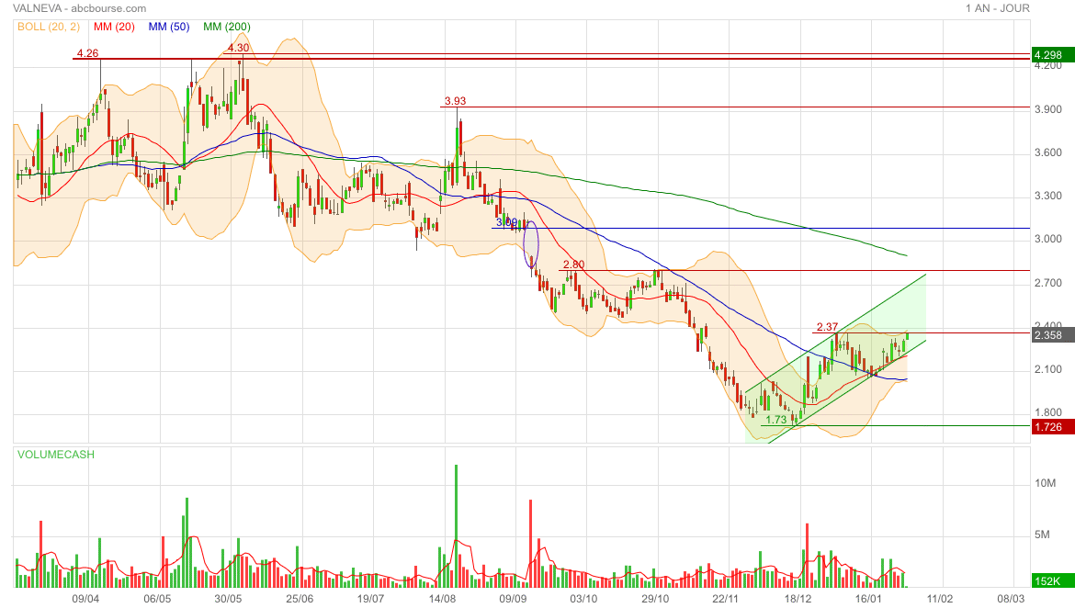
Task: Click the 30/05 date label
Action: (x=228, y=599)
